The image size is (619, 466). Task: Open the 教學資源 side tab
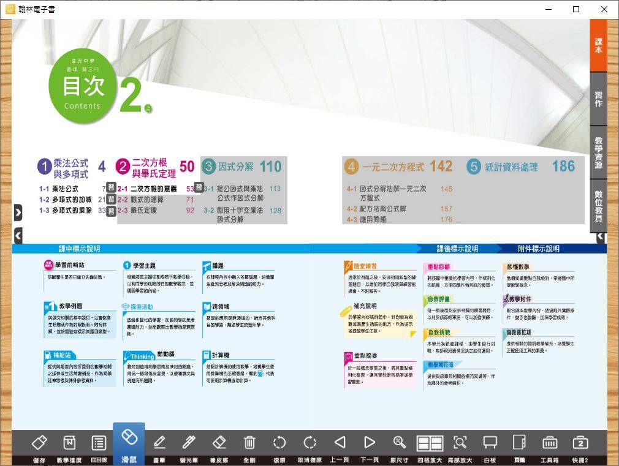pos(599,152)
